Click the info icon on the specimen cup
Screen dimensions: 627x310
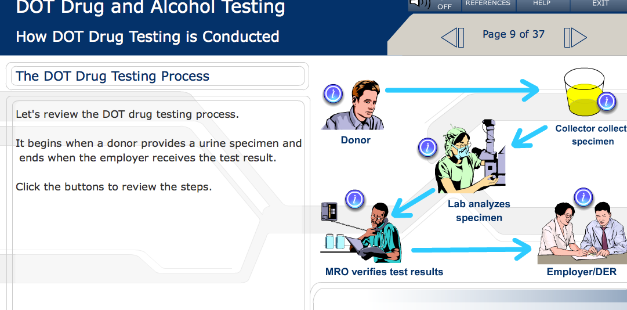(606, 102)
